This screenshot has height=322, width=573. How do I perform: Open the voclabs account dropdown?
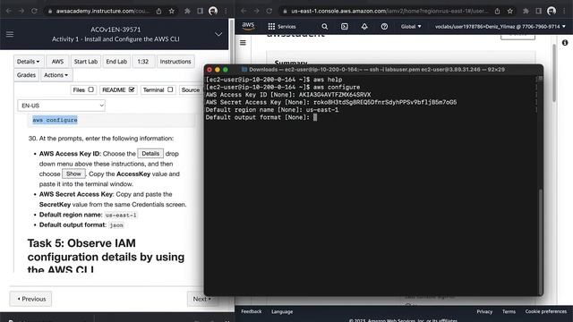500,26
